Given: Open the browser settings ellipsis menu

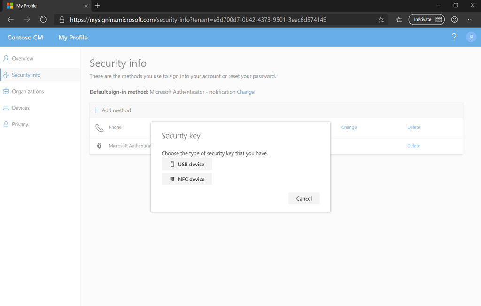Looking at the screenshot, I should [x=471, y=20].
